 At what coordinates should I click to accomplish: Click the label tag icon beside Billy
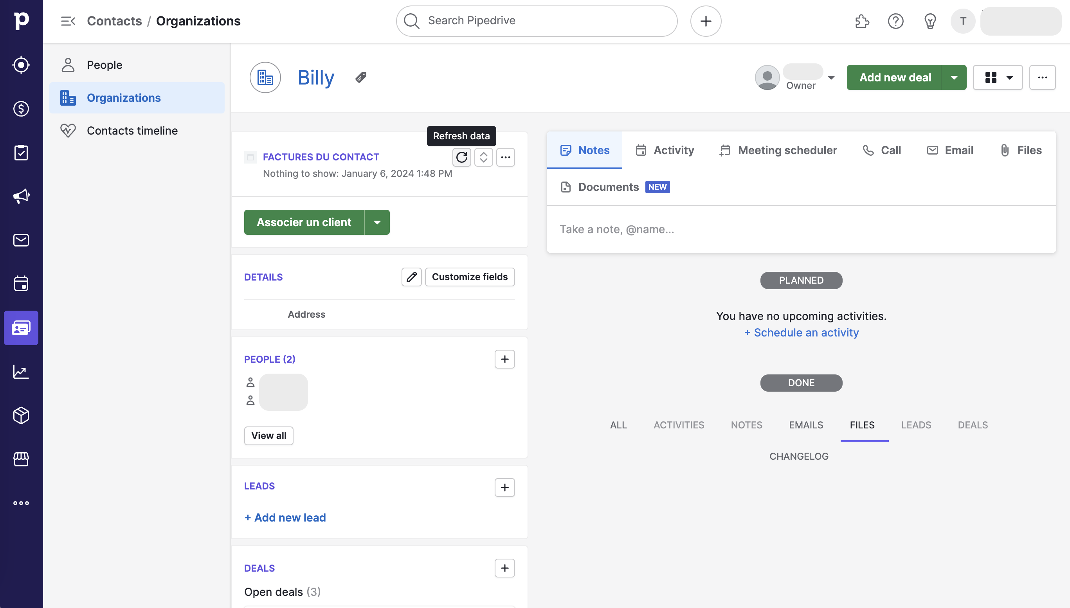[361, 77]
